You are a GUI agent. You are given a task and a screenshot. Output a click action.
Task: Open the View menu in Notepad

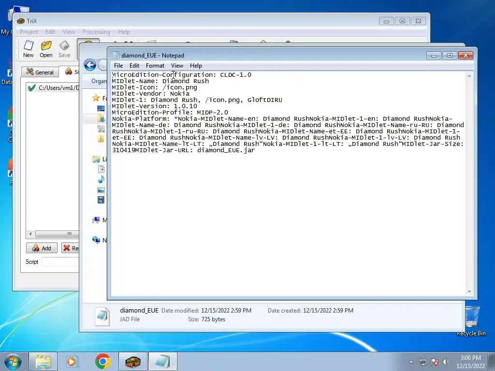(177, 66)
